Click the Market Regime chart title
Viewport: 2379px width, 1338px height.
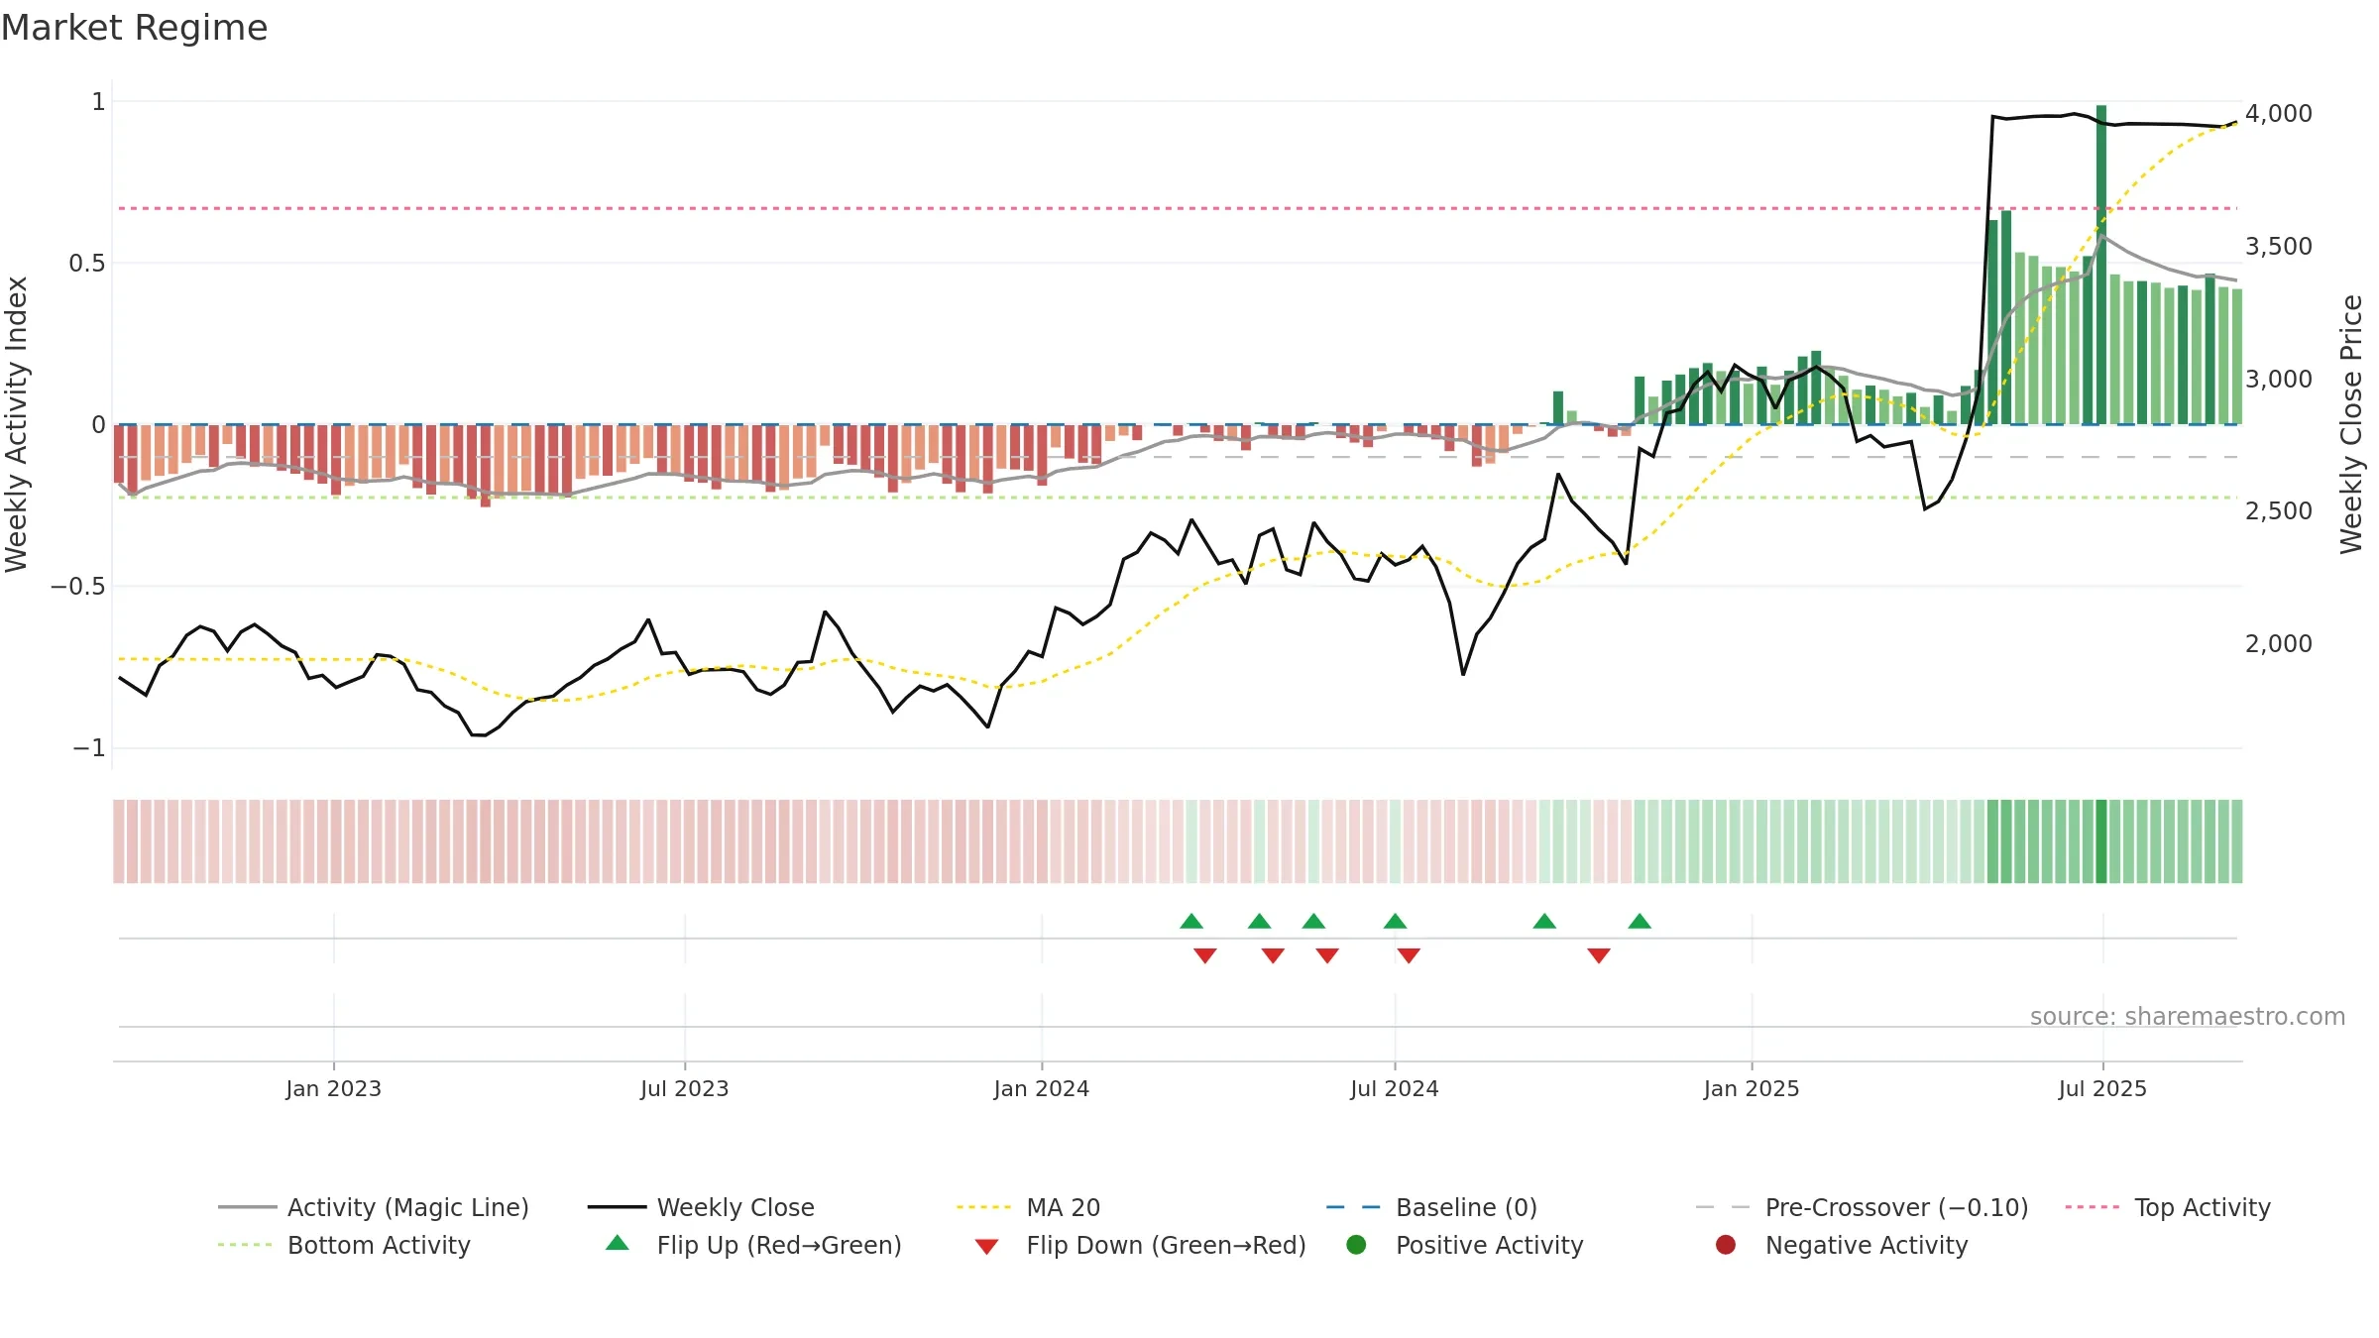pyautogui.click(x=134, y=28)
